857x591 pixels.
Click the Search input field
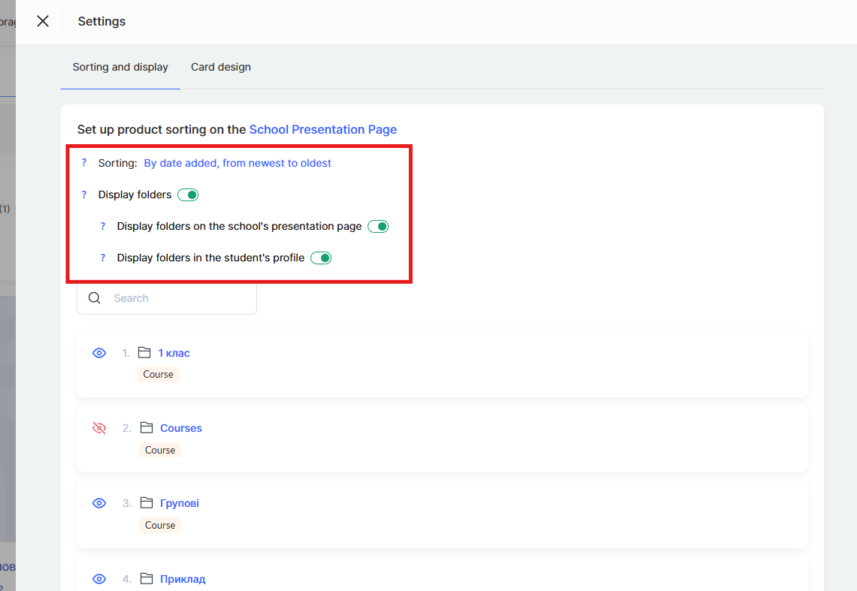(180, 298)
